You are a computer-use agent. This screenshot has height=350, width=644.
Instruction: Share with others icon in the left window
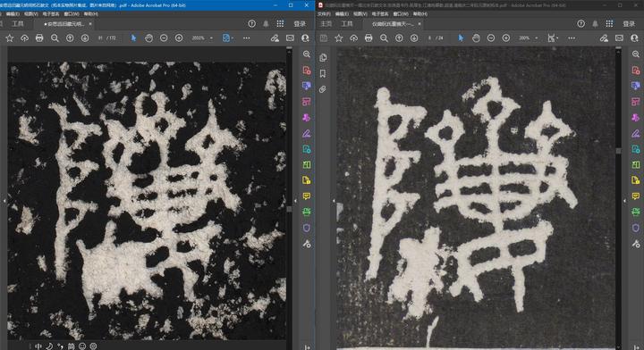(305, 38)
